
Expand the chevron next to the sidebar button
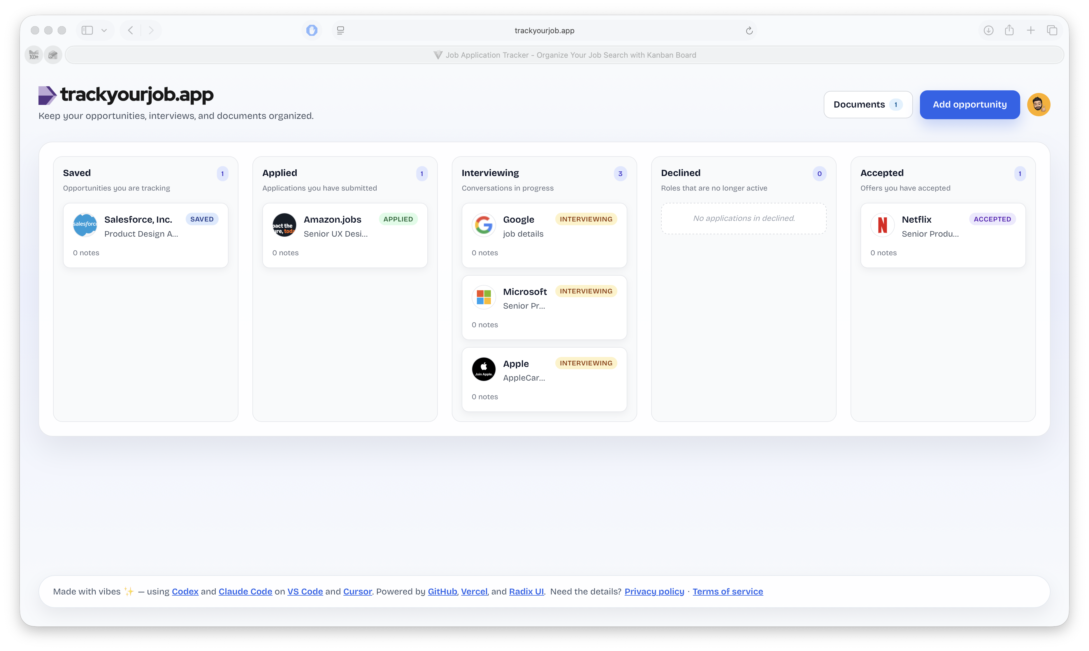point(103,30)
